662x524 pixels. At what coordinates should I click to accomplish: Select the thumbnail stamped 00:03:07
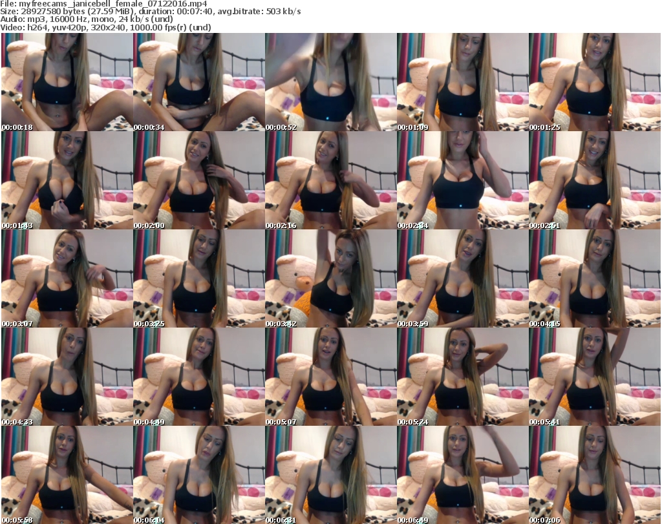click(67, 278)
